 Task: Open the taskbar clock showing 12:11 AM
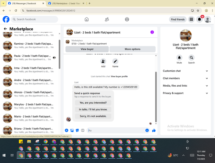[201, 155]
